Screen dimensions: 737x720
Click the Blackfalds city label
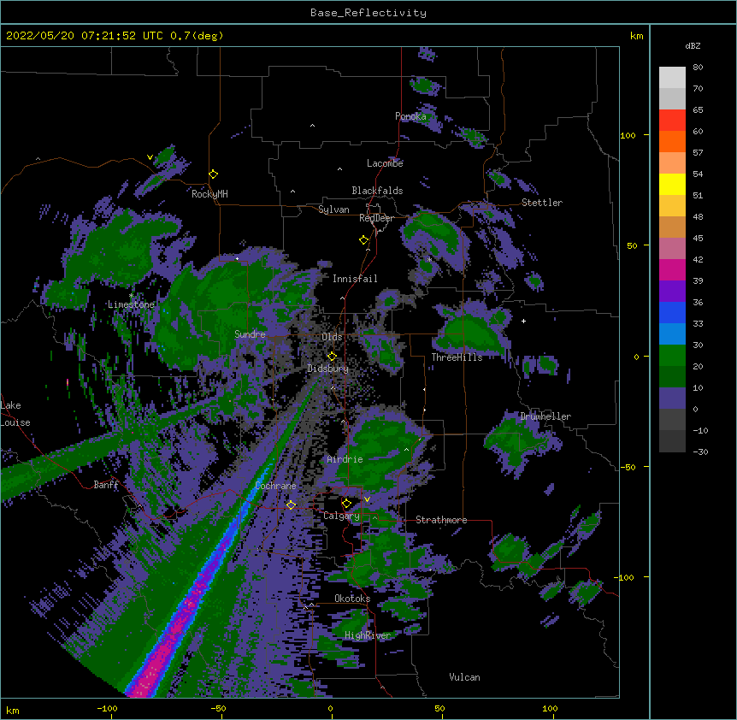(x=377, y=191)
